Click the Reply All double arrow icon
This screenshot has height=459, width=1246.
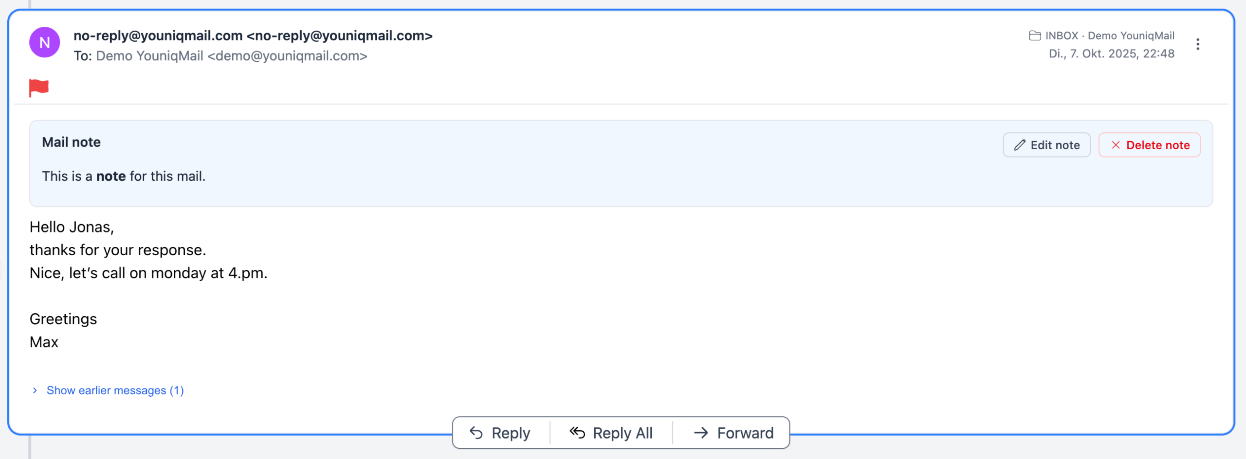(x=577, y=433)
